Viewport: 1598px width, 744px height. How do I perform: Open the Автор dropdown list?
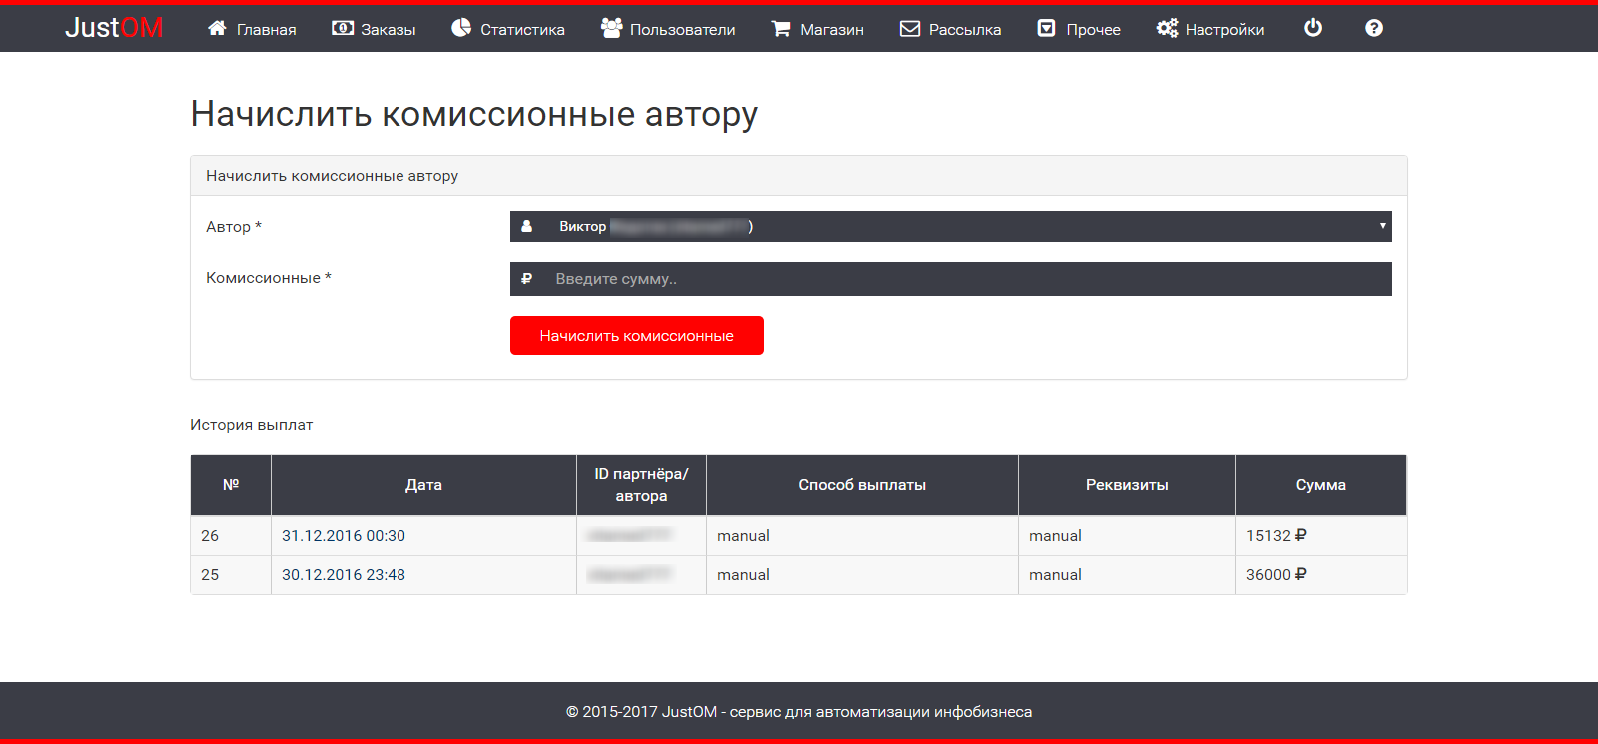pyautogui.click(x=949, y=226)
